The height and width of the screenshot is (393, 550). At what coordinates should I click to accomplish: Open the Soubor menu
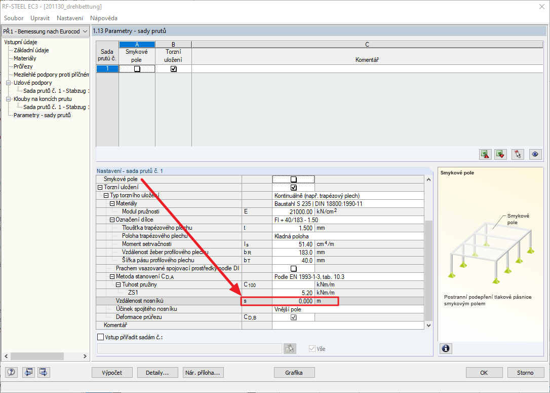[14, 18]
